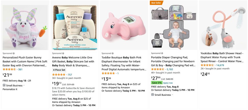Click the star rating of Yookidoo shower head
This screenshot has width=248, height=110.
(207, 65)
